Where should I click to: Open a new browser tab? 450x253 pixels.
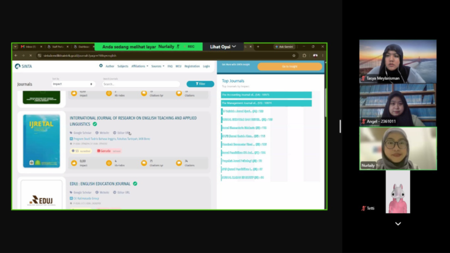tap(258, 46)
